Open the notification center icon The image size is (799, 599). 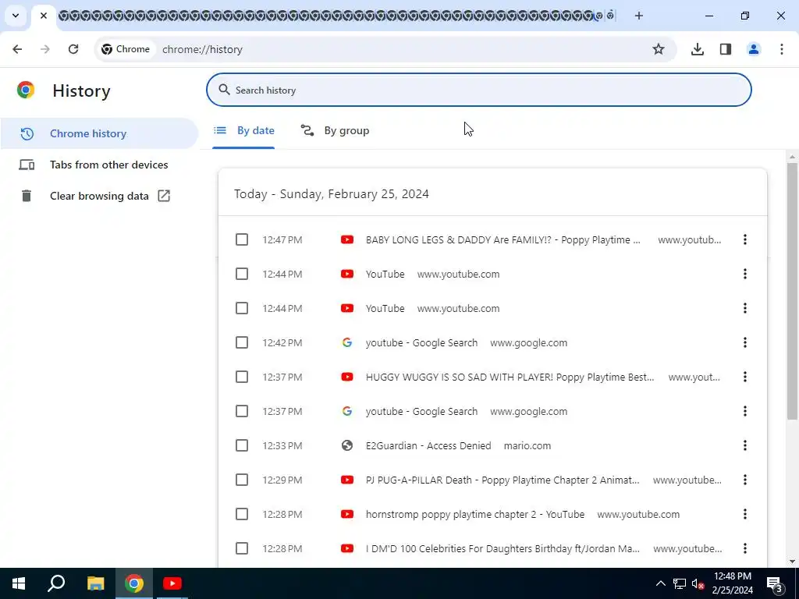point(775,583)
